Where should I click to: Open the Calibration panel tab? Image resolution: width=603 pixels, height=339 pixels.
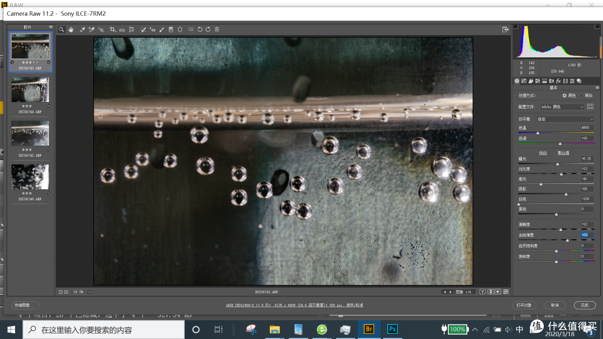[565, 81]
